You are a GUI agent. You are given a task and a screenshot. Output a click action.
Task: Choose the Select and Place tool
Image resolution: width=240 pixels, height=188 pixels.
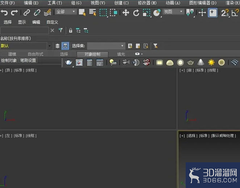tap(157, 13)
